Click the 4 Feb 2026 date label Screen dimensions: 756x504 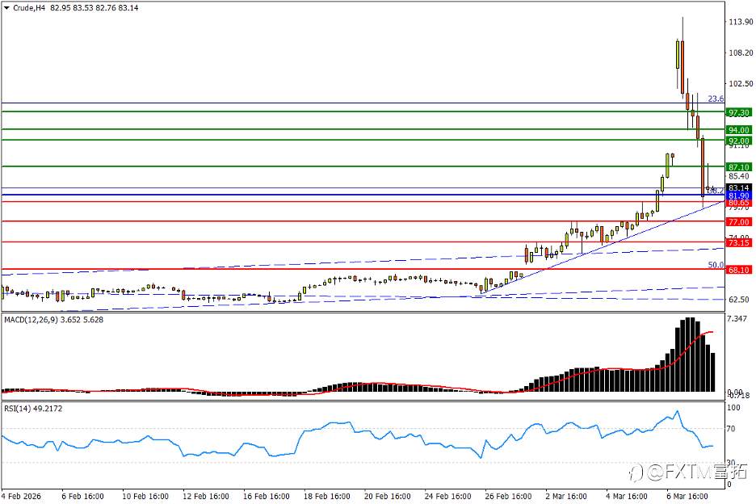coord(21,496)
